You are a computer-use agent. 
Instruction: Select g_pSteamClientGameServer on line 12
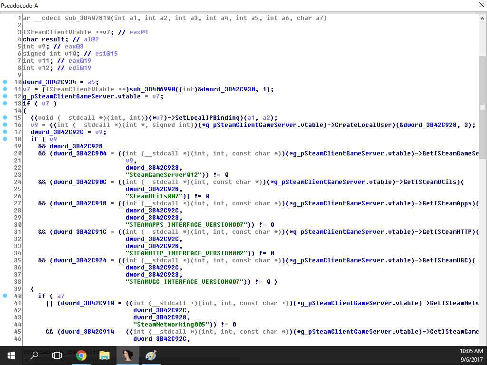(x=68, y=96)
